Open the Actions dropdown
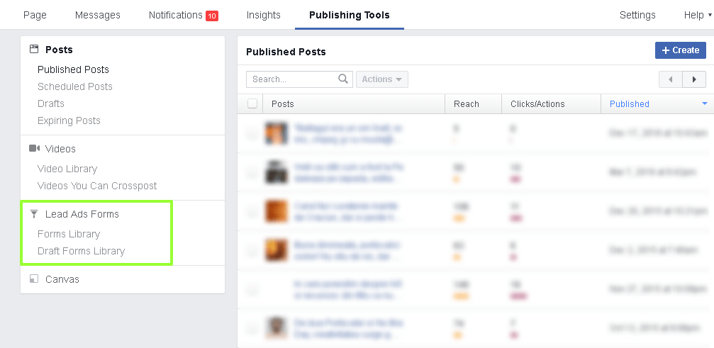Image resolution: width=714 pixels, height=348 pixels. pos(381,79)
